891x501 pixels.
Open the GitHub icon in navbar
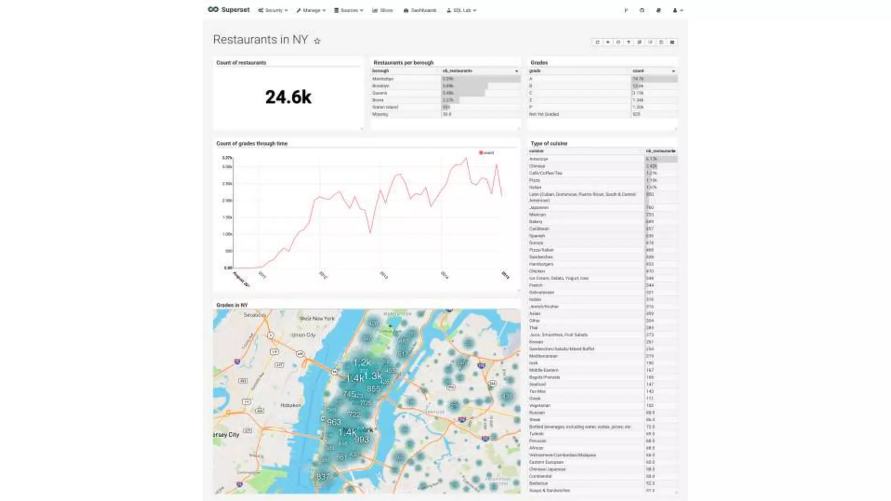click(x=642, y=10)
